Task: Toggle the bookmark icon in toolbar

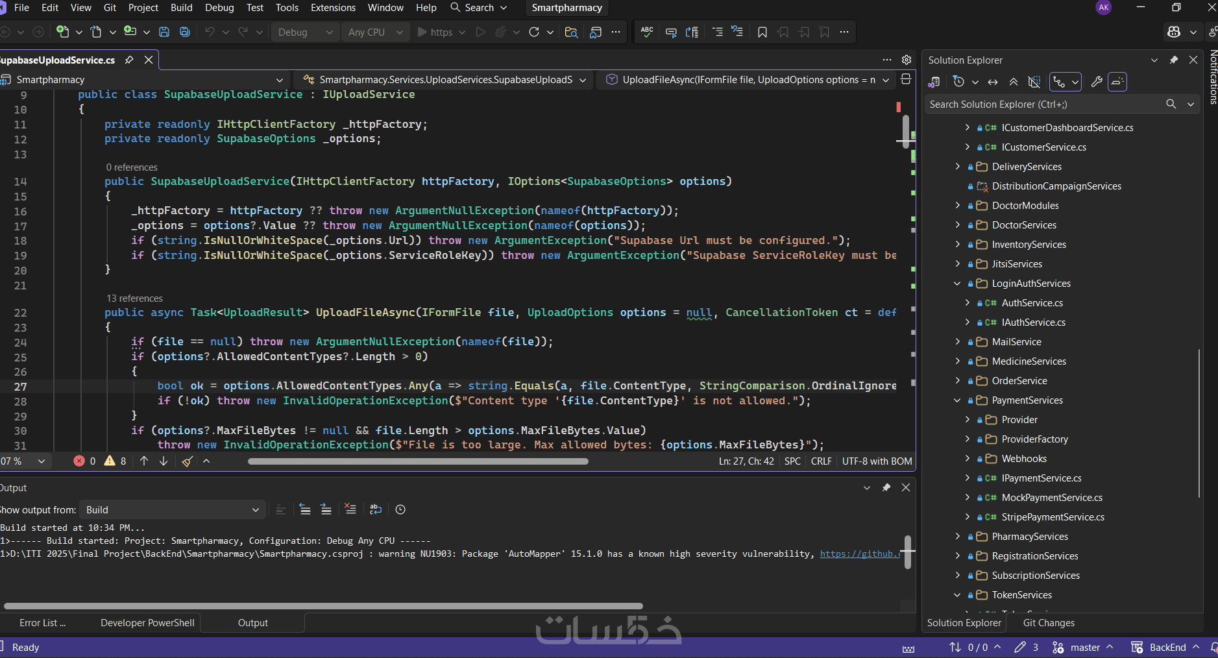Action: 762,32
